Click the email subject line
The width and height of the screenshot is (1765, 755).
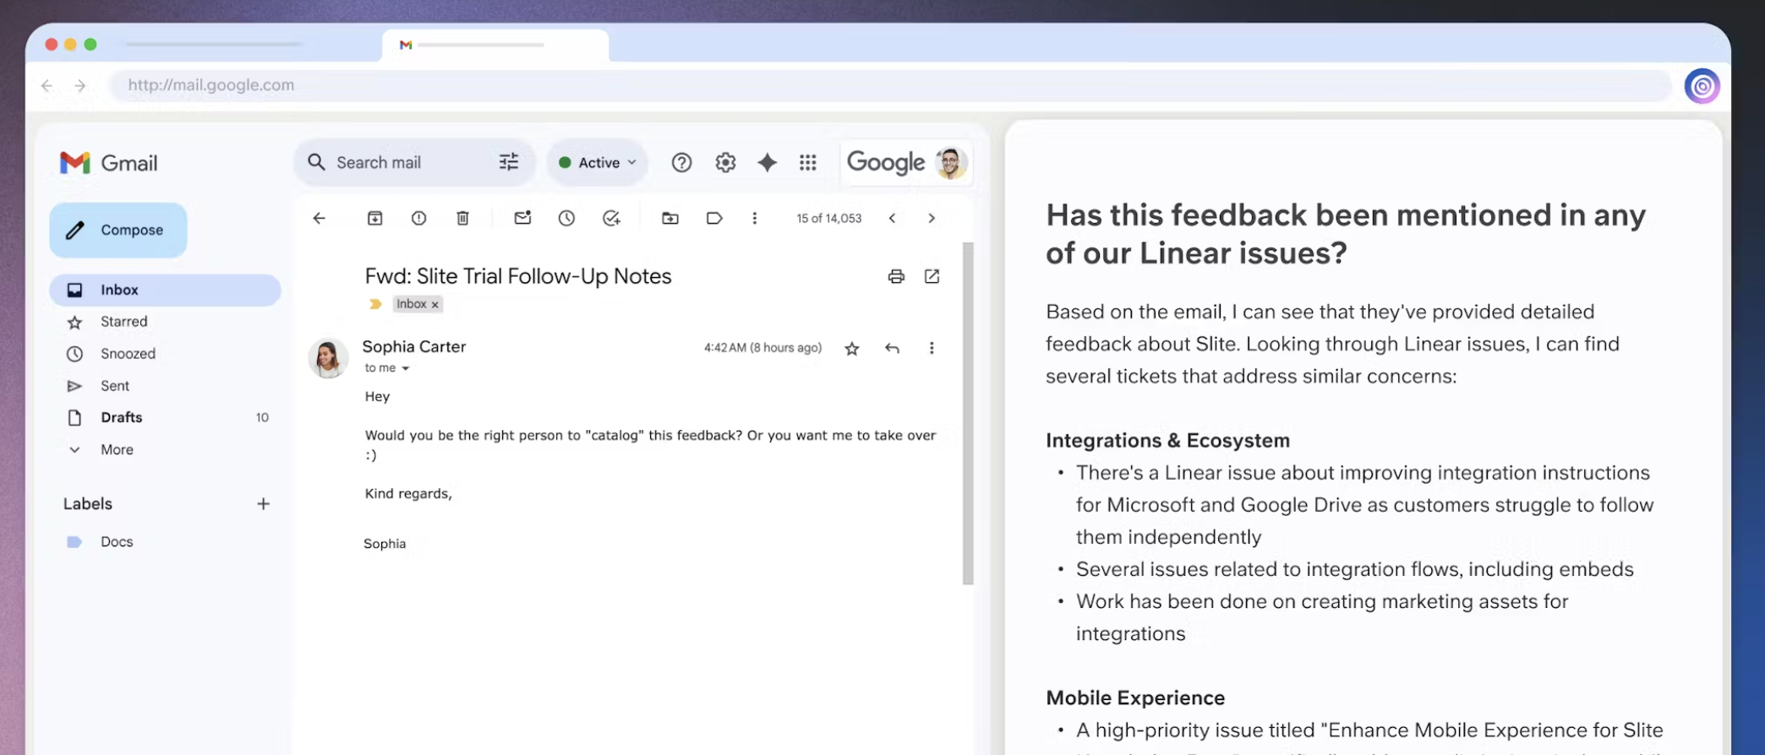pyautogui.click(x=518, y=276)
